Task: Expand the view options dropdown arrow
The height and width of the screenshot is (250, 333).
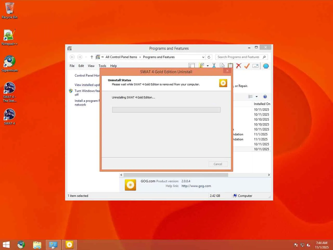Action: pos(257,97)
